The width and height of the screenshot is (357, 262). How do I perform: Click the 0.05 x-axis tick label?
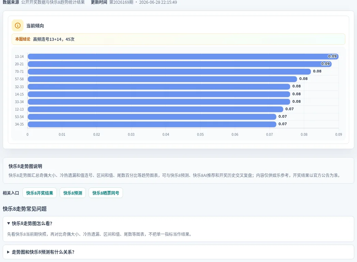tap(200, 134)
